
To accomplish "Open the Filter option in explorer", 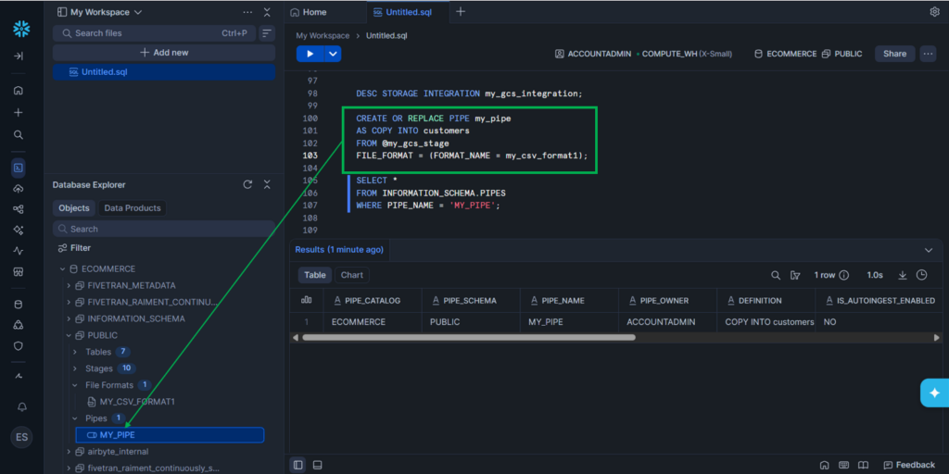I will click(x=74, y=248).
